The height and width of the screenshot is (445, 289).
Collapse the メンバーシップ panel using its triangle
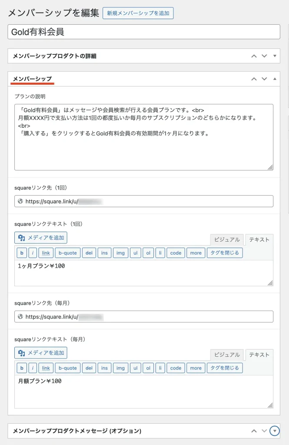[x=274, y=79]
